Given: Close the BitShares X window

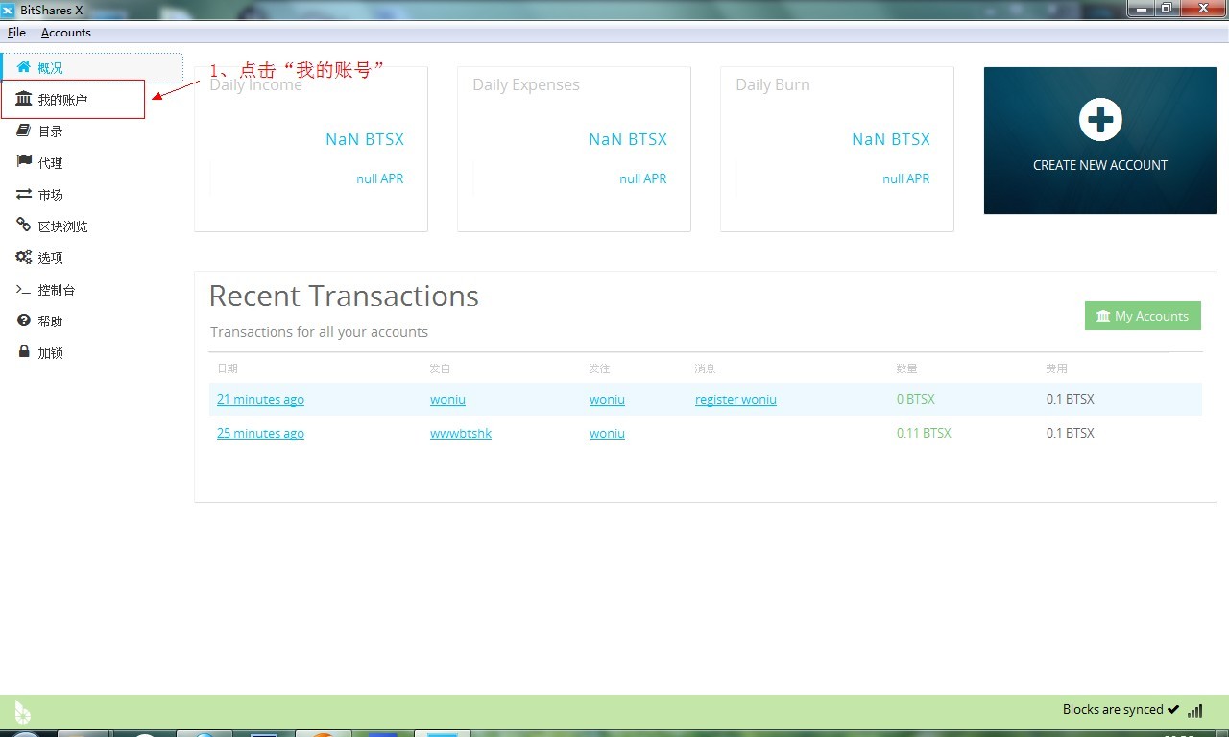Looking at the screenshot, I should [1202, 8].
